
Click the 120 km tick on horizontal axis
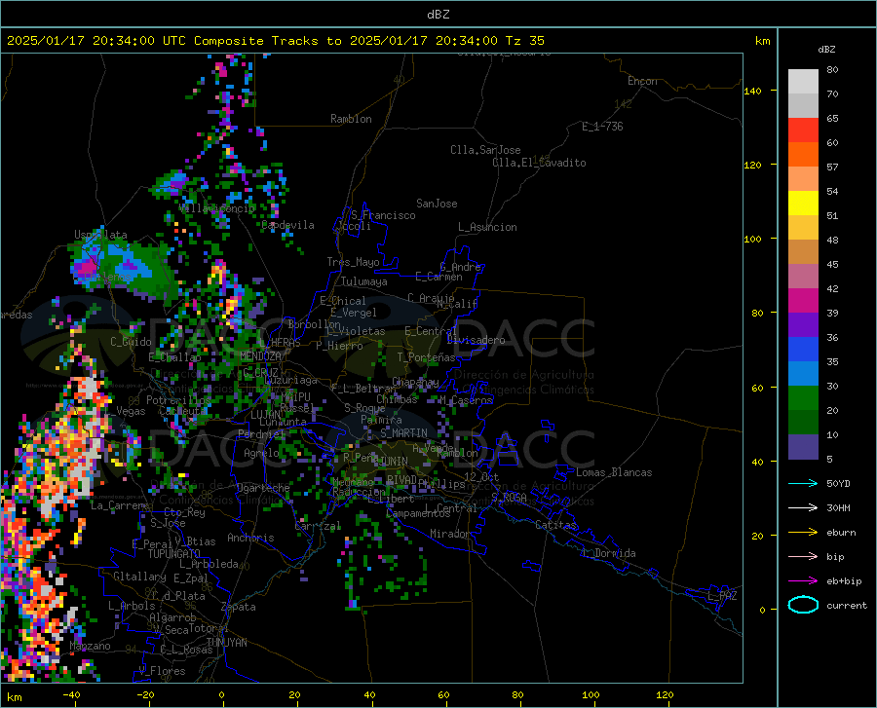tap(665, 694)
